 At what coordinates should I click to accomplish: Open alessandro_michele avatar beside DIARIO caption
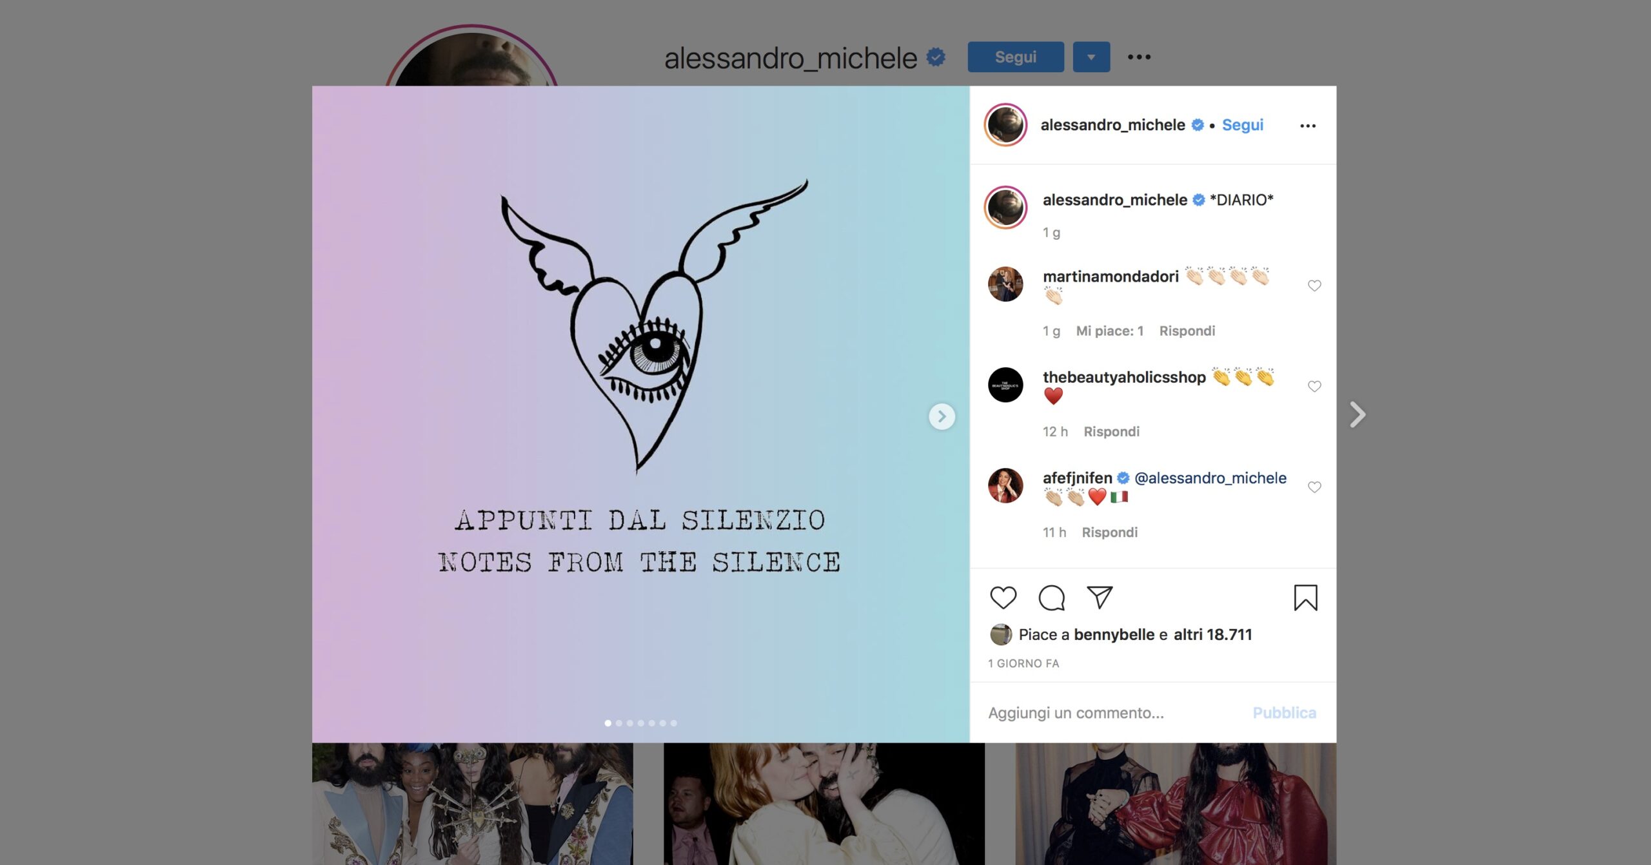1005,207
